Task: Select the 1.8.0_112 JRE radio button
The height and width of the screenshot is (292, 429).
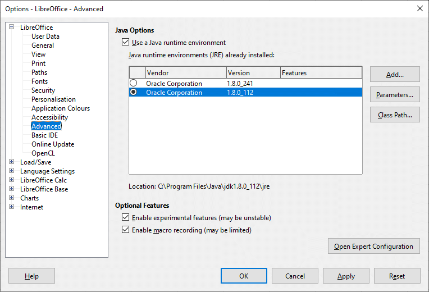Action: point(134,93)
